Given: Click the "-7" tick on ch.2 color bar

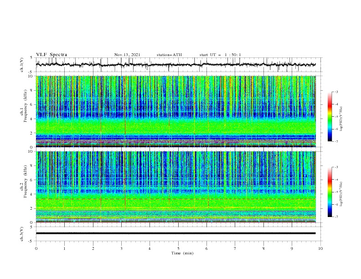Looking at the screenshot, I should 336,217.
